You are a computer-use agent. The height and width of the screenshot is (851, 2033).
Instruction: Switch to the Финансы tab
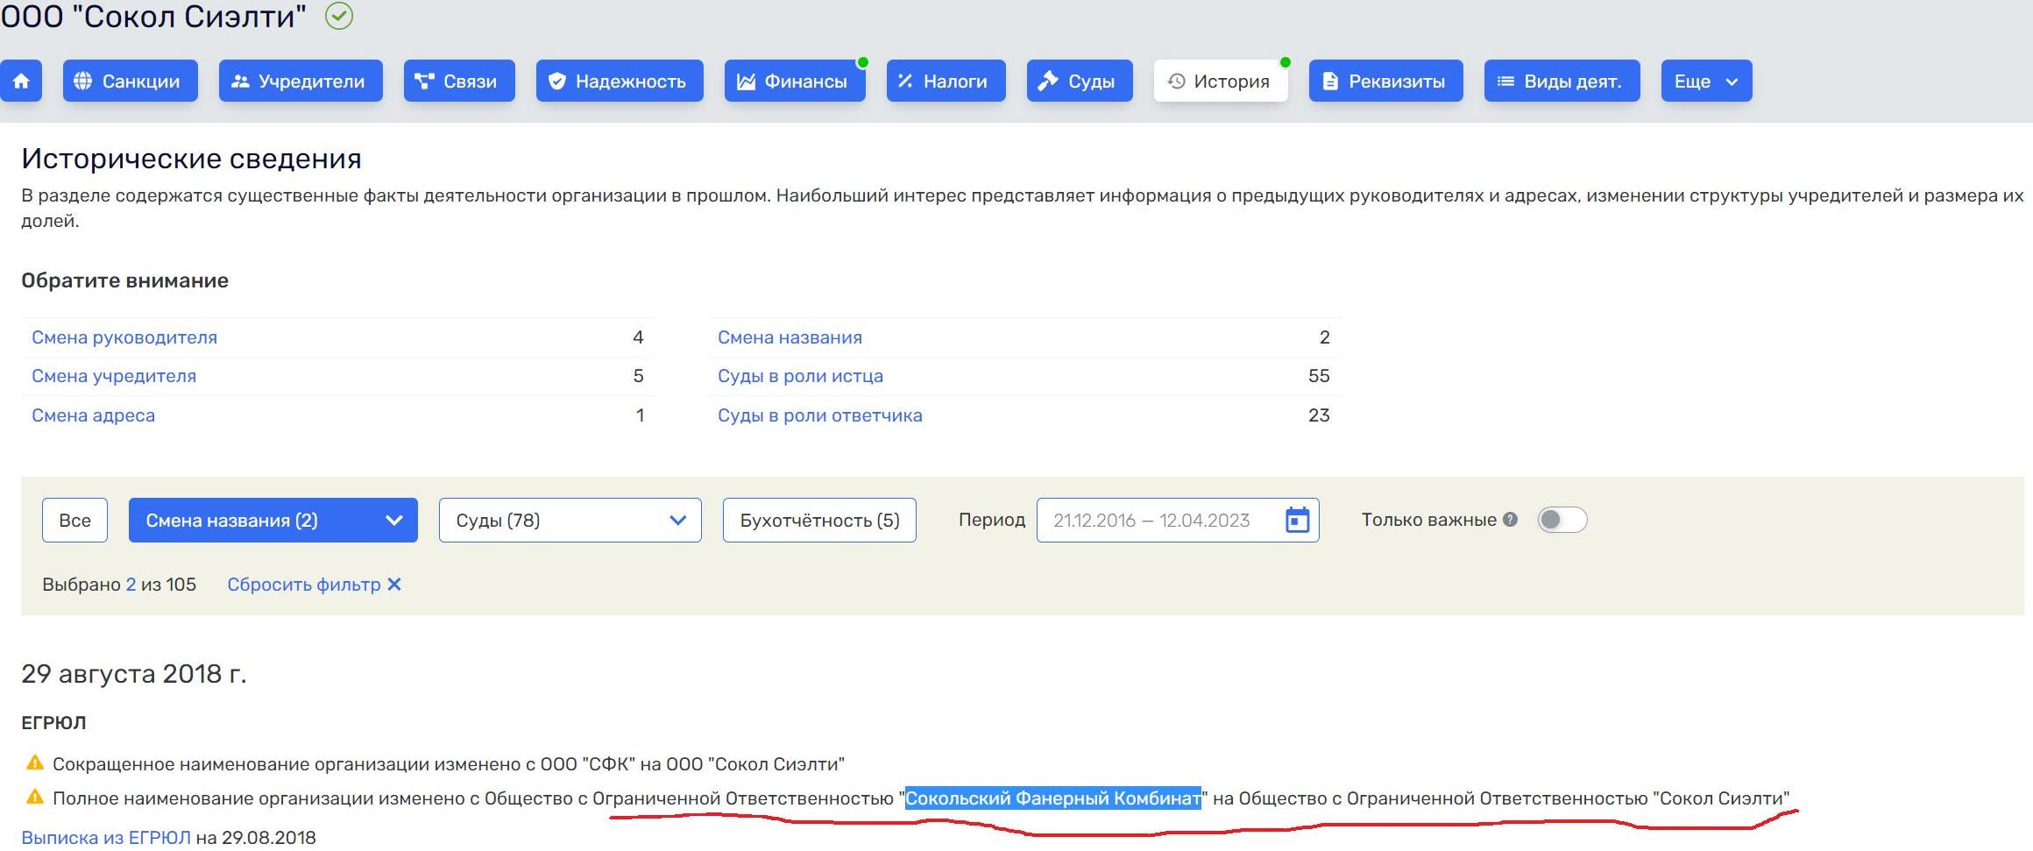click(x=794, y=82)
